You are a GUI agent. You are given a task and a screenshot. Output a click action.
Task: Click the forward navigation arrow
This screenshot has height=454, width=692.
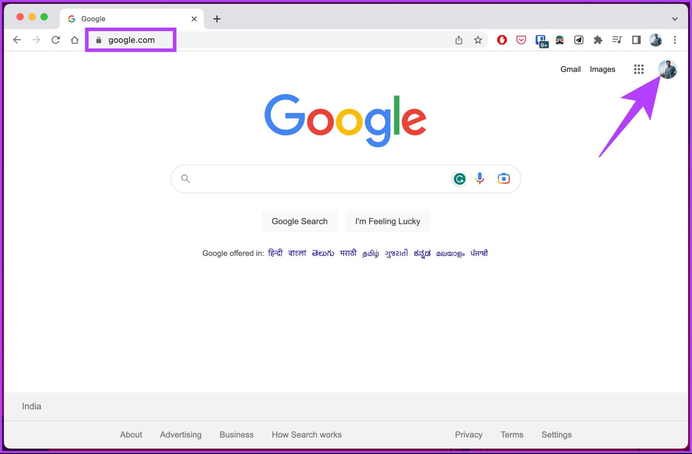pyautogui.click(x=36, y=40)
